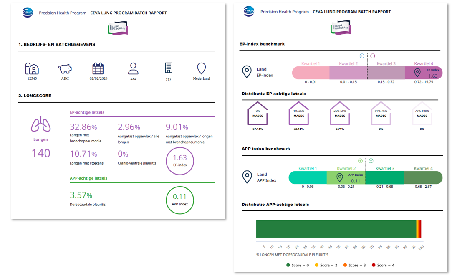
Task: Click the purple lungs icon above Longen
Action: pyautogui.click(x=40, y=125)
